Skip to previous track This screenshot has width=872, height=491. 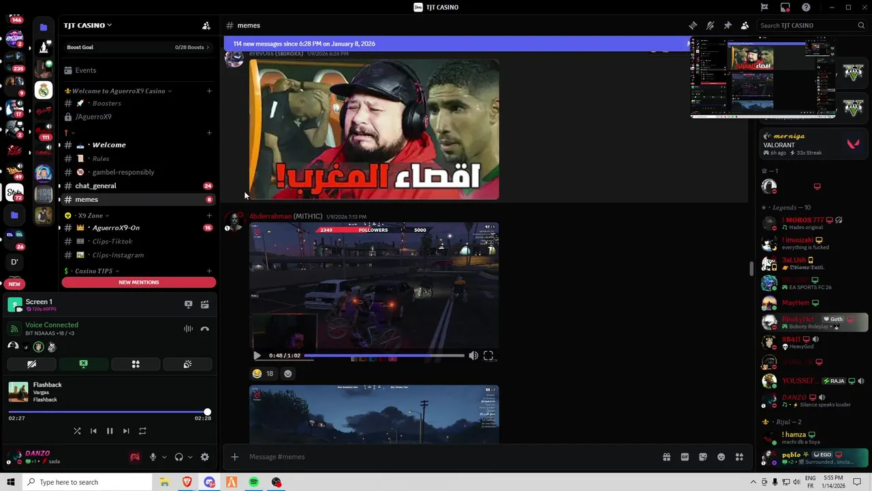point(93,431)
